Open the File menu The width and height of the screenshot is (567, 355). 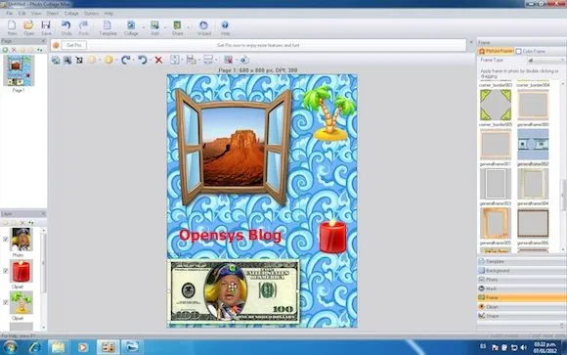[10, 14]
